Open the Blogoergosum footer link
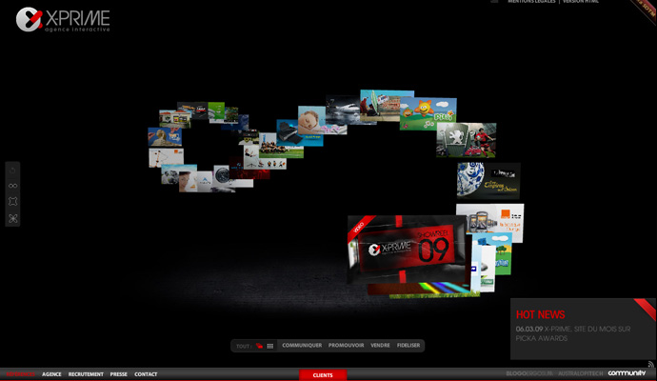The height and width of the screenshot is (381, 657). coord(529,373)
